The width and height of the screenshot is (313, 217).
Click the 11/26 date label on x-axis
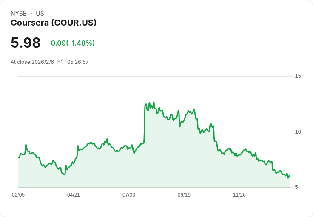pyautogui.click(x=239, y=195)
